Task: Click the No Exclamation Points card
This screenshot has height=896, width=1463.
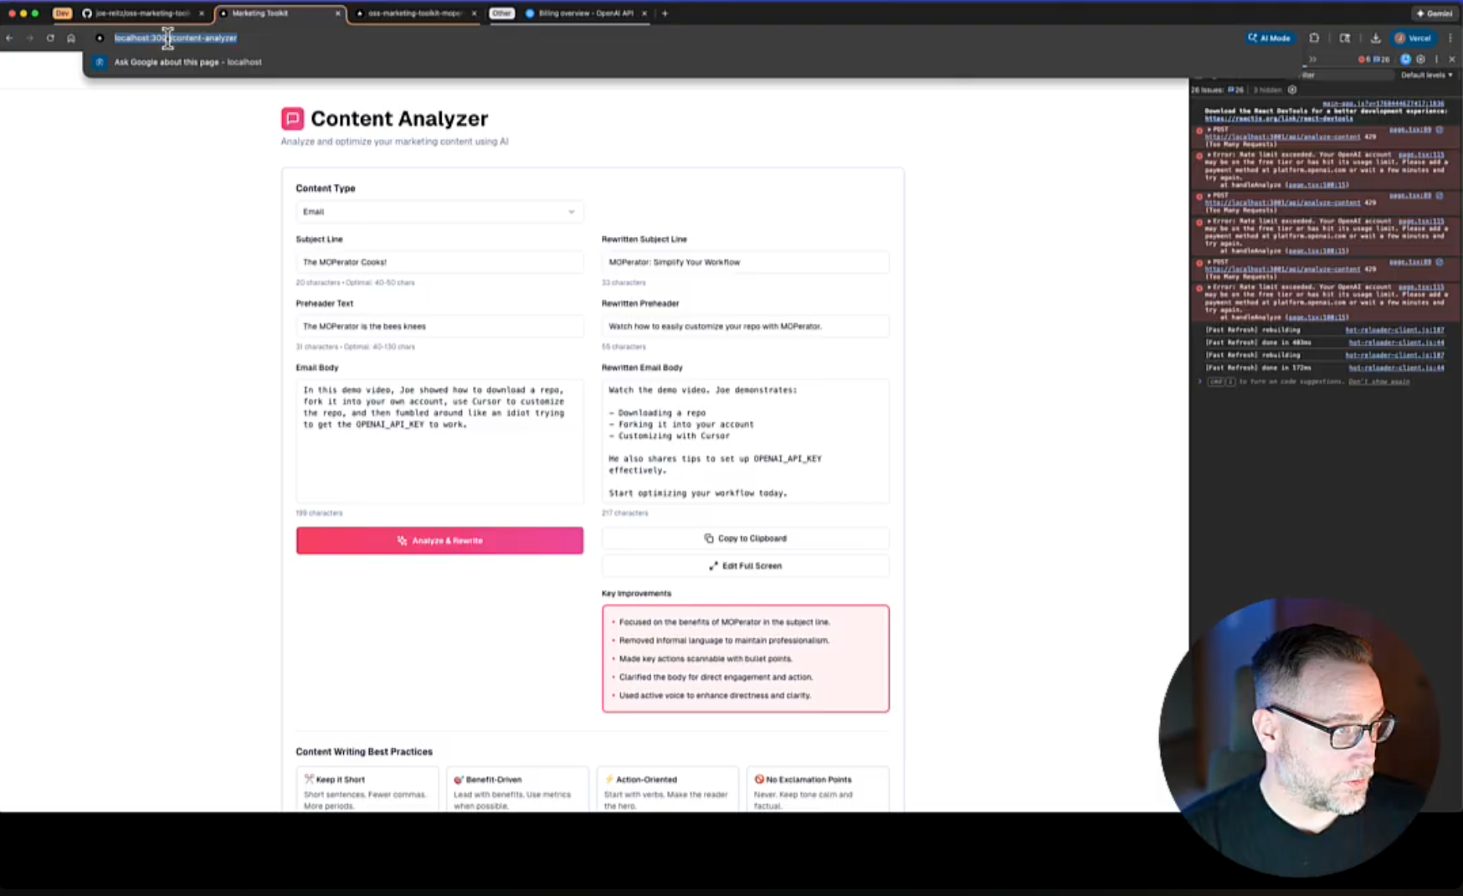Action: click(x=818, y=790)
